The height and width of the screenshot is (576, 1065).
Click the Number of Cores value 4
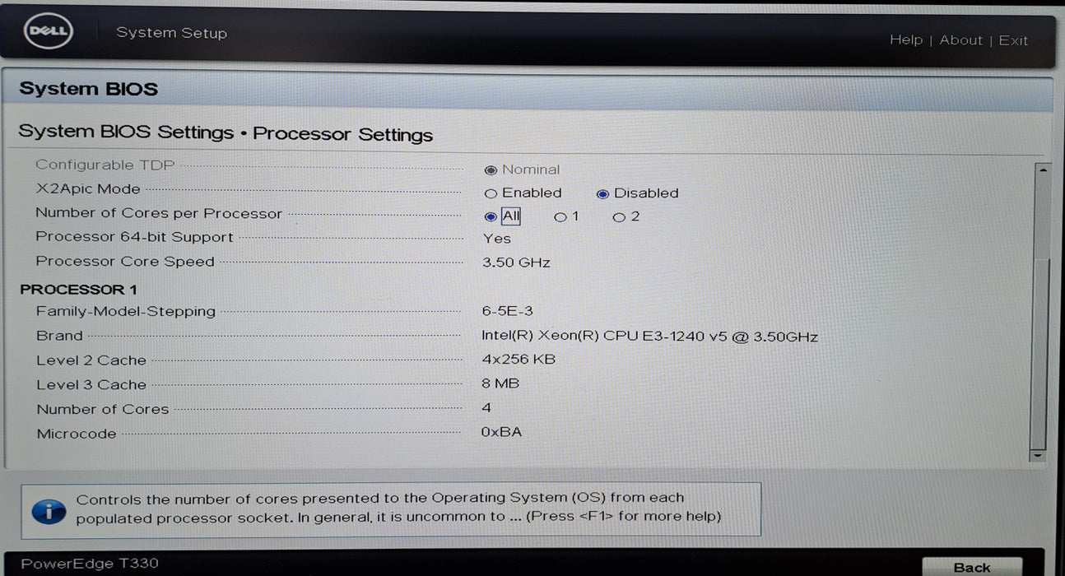tap(486, 407)
